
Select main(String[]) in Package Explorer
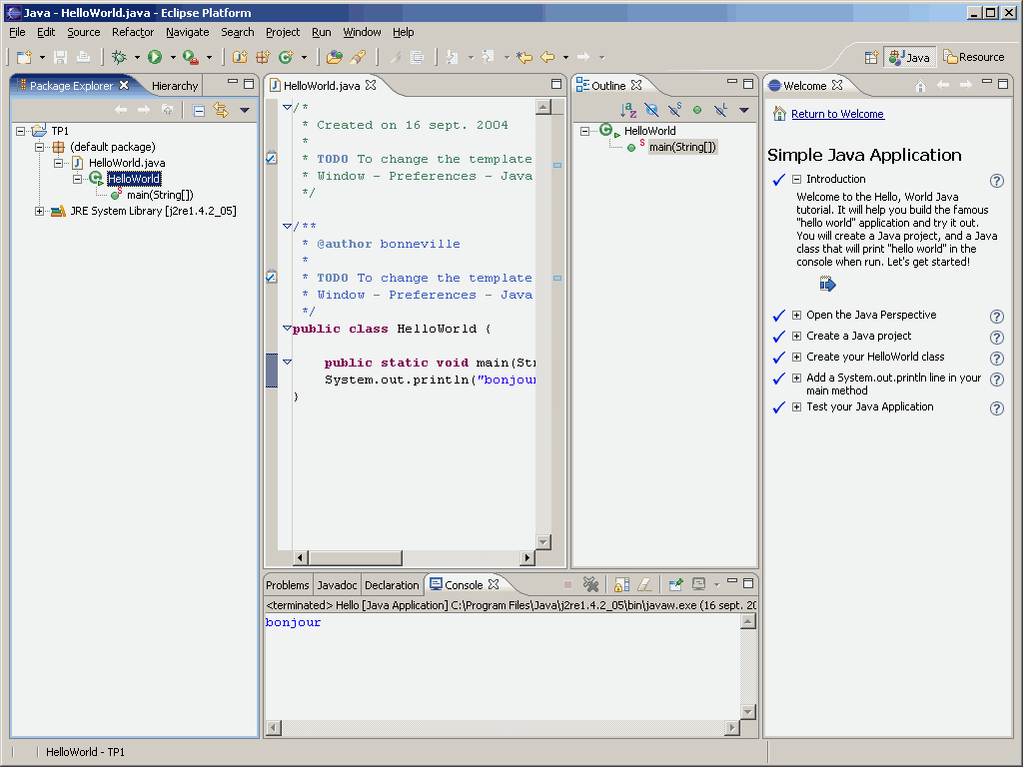coord(160,195)
